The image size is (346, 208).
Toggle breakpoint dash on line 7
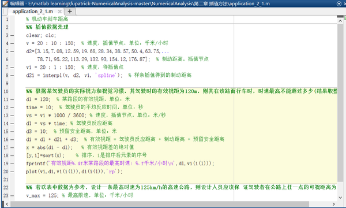12,68
